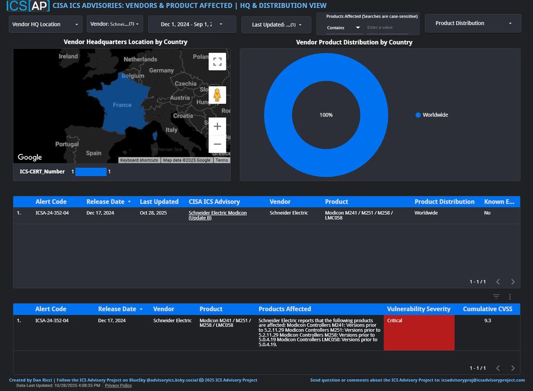
Task: Click the Worldwide cell in upper table
Action: pos(426,213)
